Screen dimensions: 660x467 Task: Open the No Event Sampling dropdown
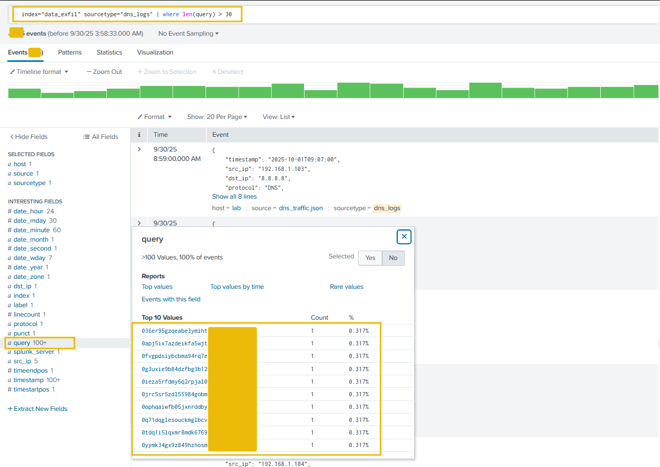(188, 34)
